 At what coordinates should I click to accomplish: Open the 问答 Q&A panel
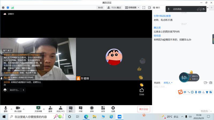[81, 109]
